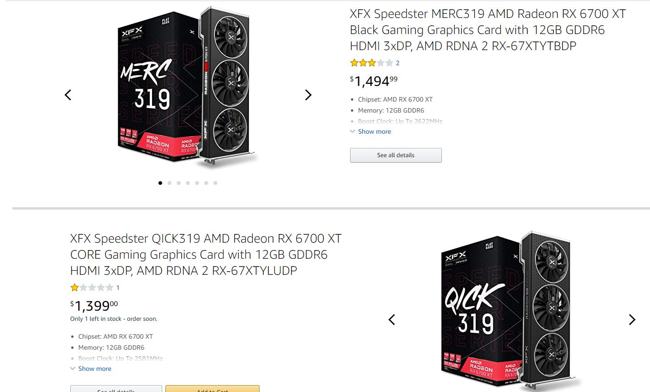Screen dimensions: 650x392
Task: Click chevron beside MERC319 Show more
Action: (x=352, y=131)
